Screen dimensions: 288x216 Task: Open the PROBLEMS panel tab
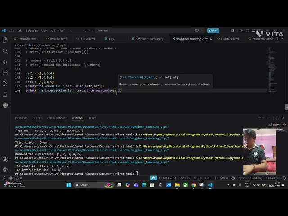[x=21, y=118]
